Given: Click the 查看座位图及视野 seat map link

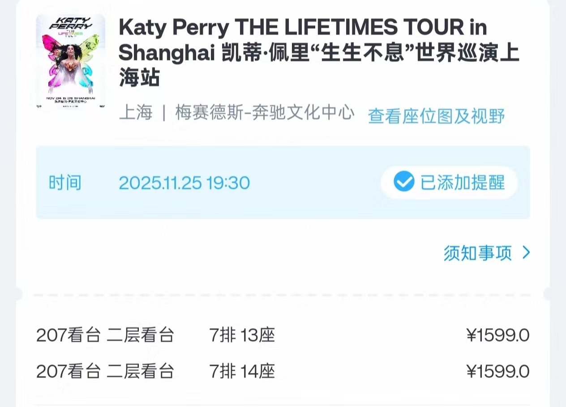Looking at the screenshot, I should (436, 116).
